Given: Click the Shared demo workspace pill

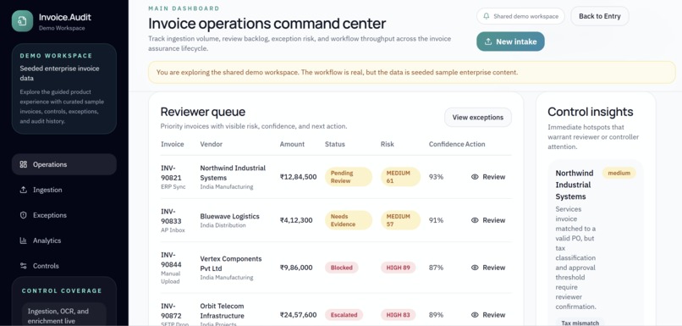Looking at the screenshot, I should click(x=520, y=16).
